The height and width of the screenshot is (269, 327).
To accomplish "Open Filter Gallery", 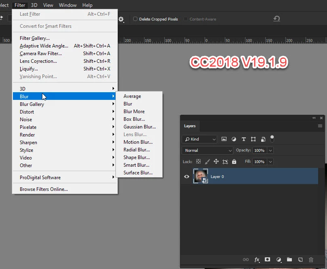I will pos(65,38).
